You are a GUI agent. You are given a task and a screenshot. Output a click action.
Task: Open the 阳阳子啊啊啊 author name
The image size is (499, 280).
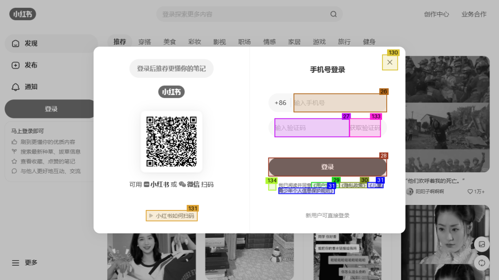point(430,192)
